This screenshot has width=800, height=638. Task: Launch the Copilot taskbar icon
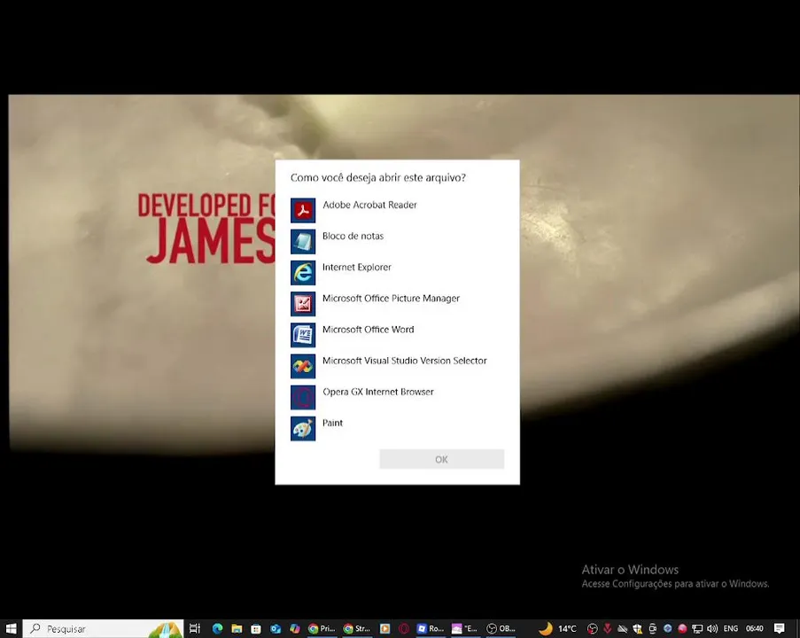coord(295,628)
